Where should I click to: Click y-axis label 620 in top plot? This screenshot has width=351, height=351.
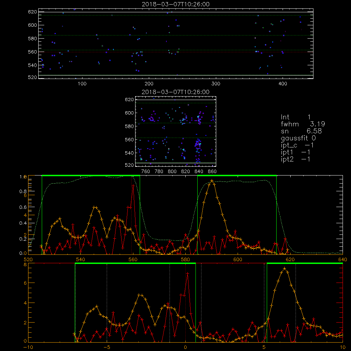tap(32, 12)
